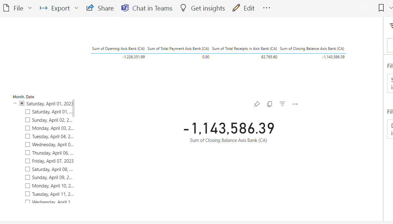The image size is (393, 224).
Task: Check Thursday, April 06 checkbox
Action: (x=28, y=153)
